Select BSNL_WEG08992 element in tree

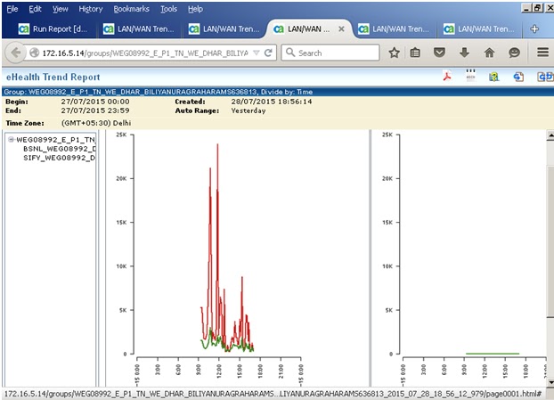pyautogui.click(x=60, y=149)
